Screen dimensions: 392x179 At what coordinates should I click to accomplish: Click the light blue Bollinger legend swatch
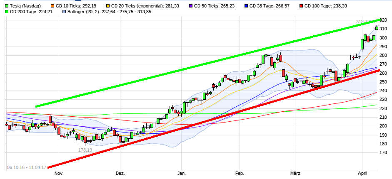[64, 12]
